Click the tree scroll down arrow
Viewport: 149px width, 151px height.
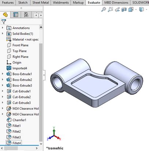pyautogui.click(x=41, y=144)
